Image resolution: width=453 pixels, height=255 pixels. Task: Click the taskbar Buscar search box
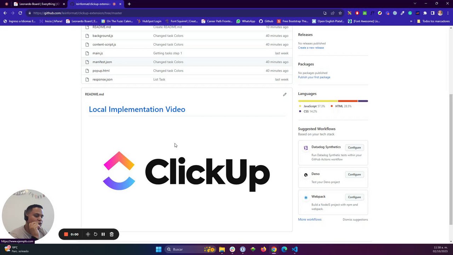pyautogui.click(x=191, y=249)
